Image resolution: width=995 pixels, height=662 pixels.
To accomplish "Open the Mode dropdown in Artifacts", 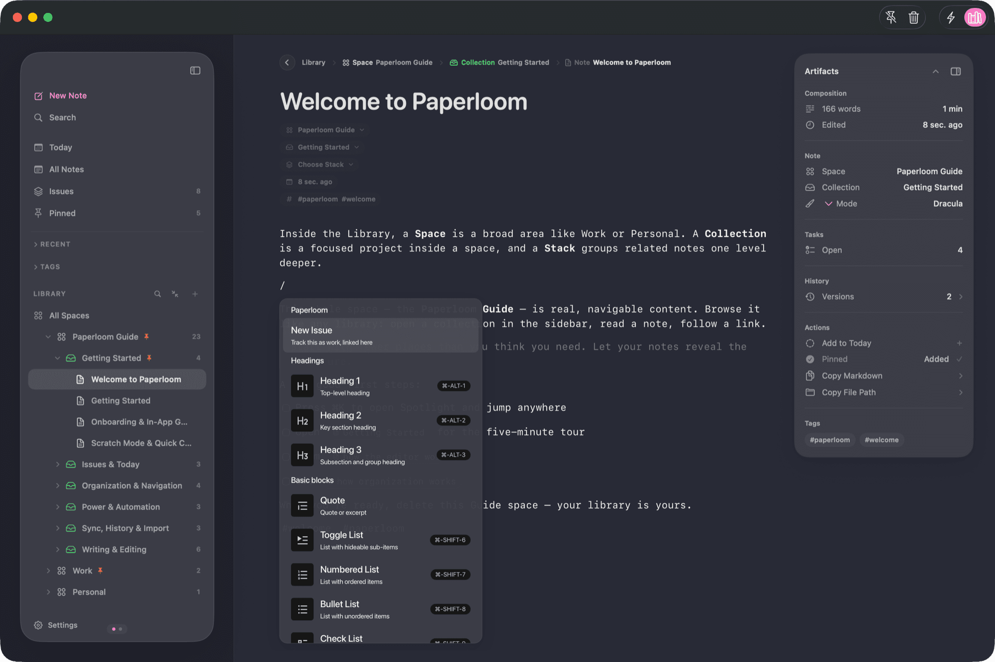I will point(884,203).
